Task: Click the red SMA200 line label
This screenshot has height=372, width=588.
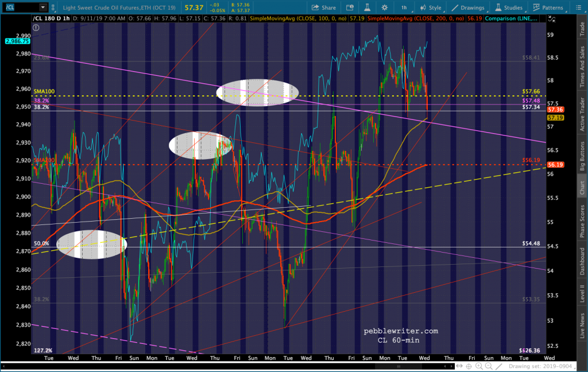Action: [44, 160]
